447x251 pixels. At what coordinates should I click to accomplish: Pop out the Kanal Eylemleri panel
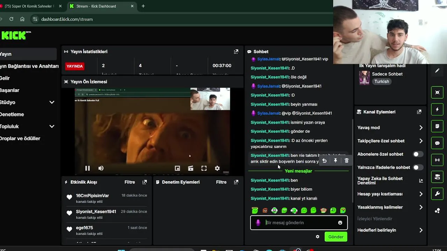click(419, 112)
